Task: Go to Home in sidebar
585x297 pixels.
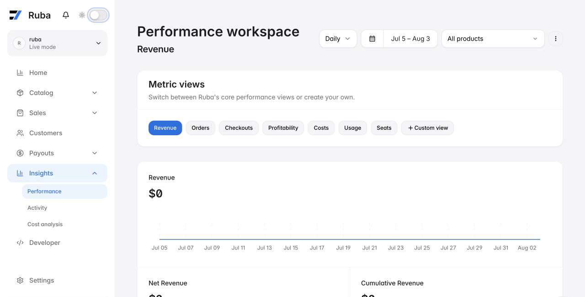Action: 57,73
